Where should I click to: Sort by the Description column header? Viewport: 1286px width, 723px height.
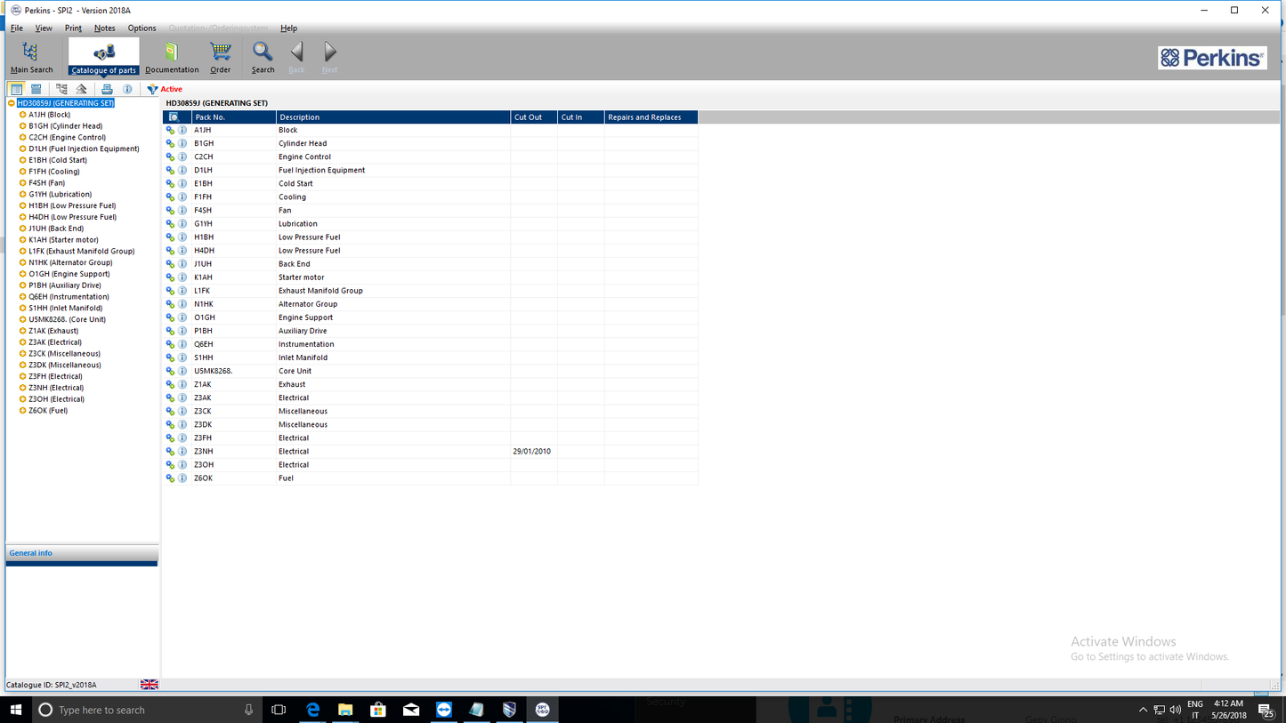click(x=392, y=117)
